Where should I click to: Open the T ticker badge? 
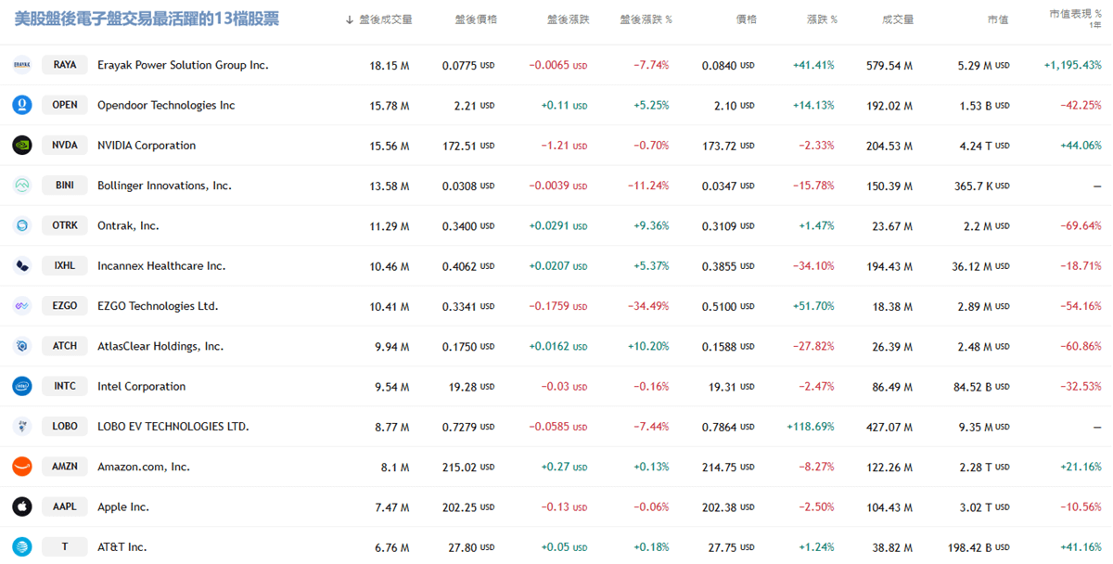coord(65,547)
